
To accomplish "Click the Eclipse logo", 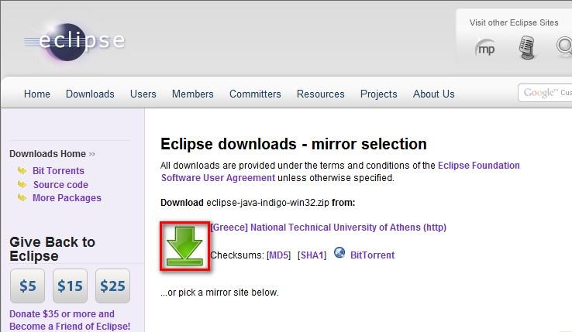I will coord(74,41).
